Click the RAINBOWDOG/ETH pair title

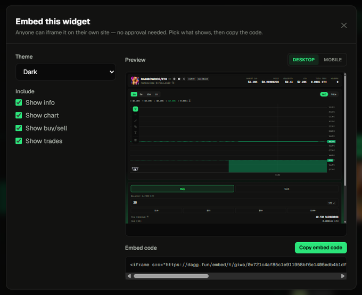[154, 79]
